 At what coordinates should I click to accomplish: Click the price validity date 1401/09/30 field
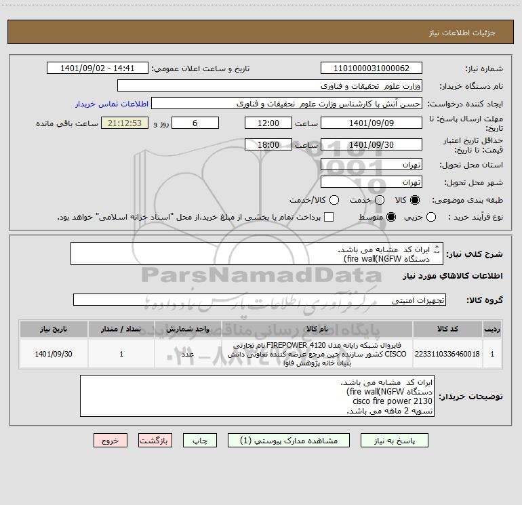[x=372, y=144]
